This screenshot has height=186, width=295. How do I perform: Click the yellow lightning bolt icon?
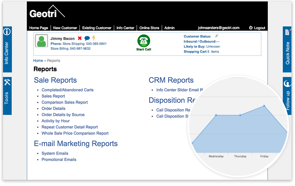pyautogui.click(x=94, y=38)
